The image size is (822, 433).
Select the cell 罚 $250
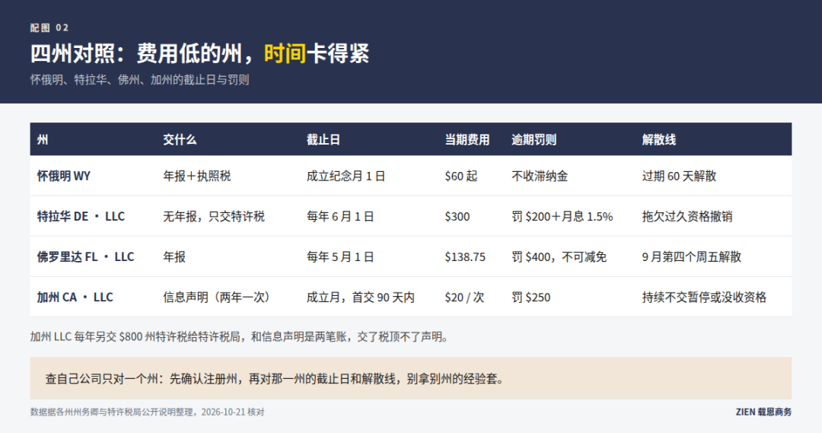(531, 298)
